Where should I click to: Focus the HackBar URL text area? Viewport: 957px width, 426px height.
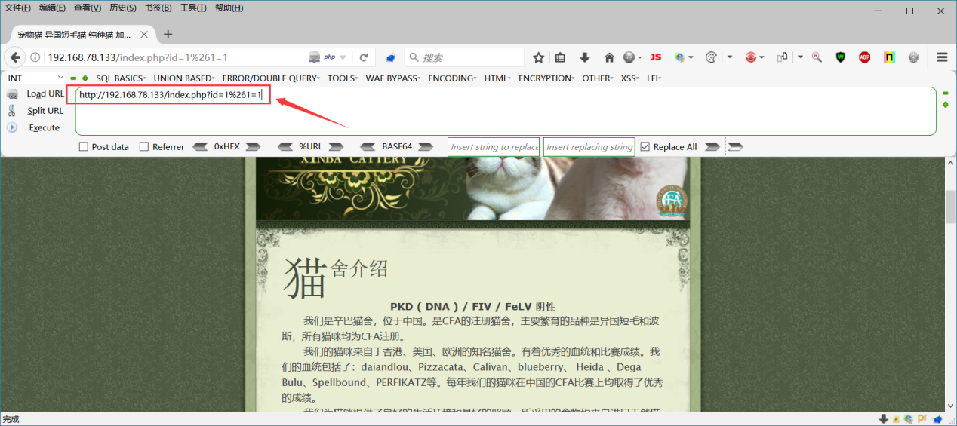pos(506,111)
